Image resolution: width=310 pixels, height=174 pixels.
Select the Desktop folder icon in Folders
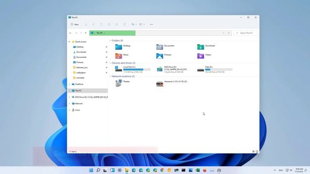[x=119, y=47]
